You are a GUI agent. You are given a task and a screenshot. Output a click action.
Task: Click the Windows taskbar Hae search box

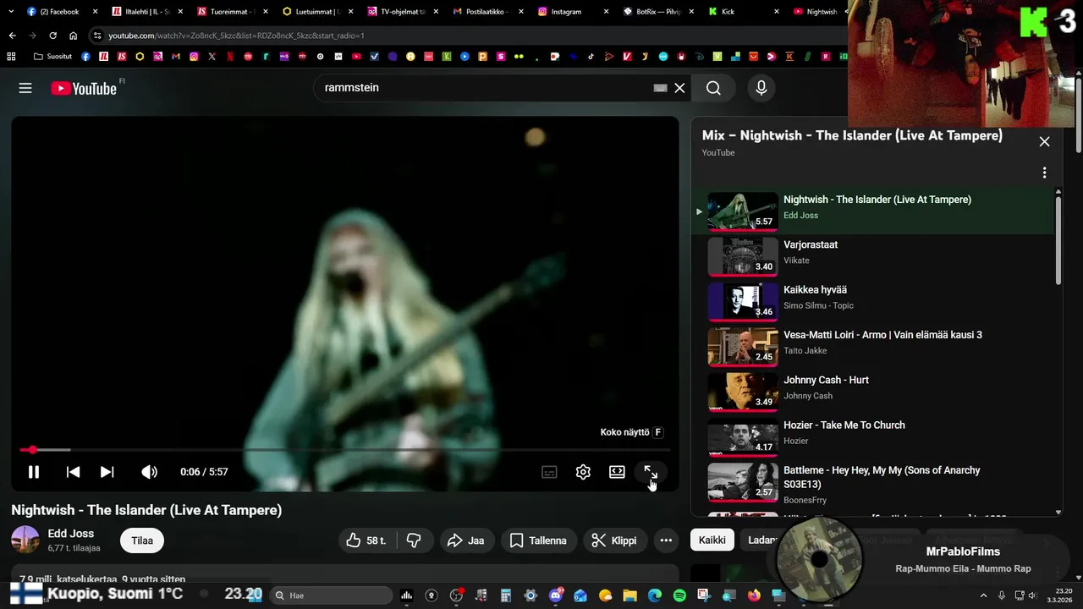pyautogui.click(x=331, y=595)
